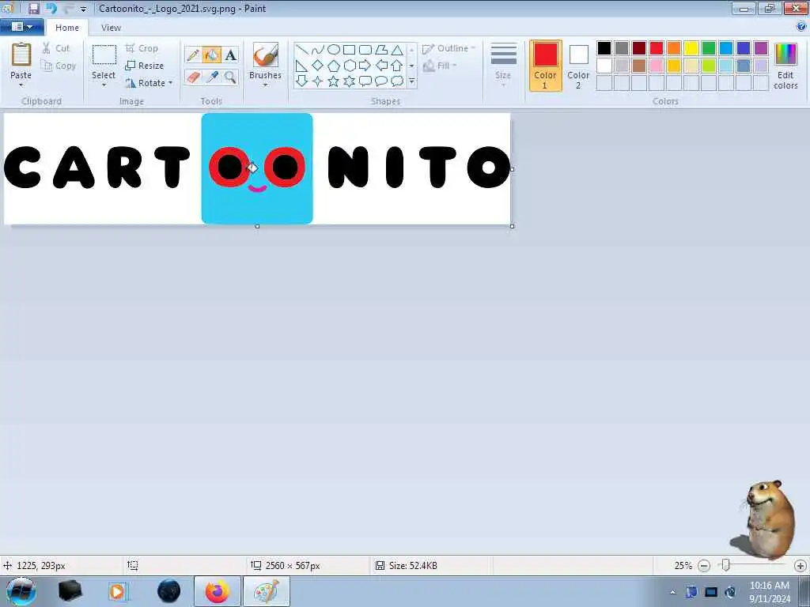Pick the yellow color swatch
810x607 pixels.
click(691, 48)
